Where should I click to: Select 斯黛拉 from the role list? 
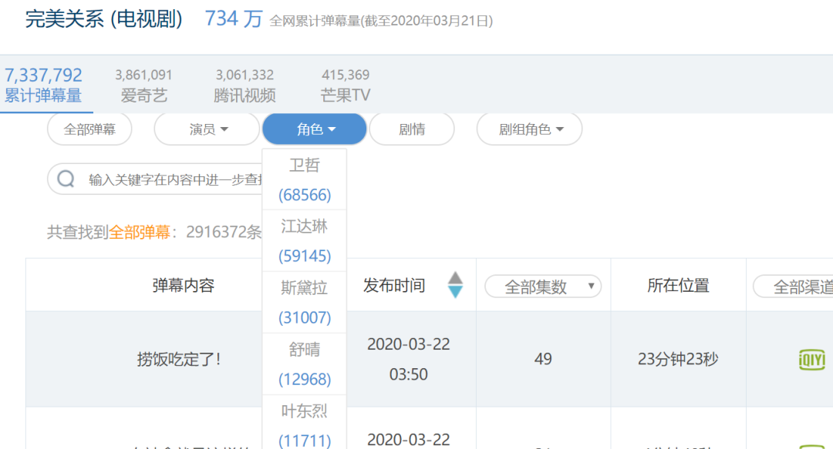coord(305,303)
